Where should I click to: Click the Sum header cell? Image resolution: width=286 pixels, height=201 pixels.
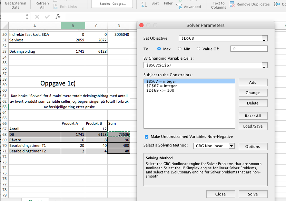pos(119,123)
